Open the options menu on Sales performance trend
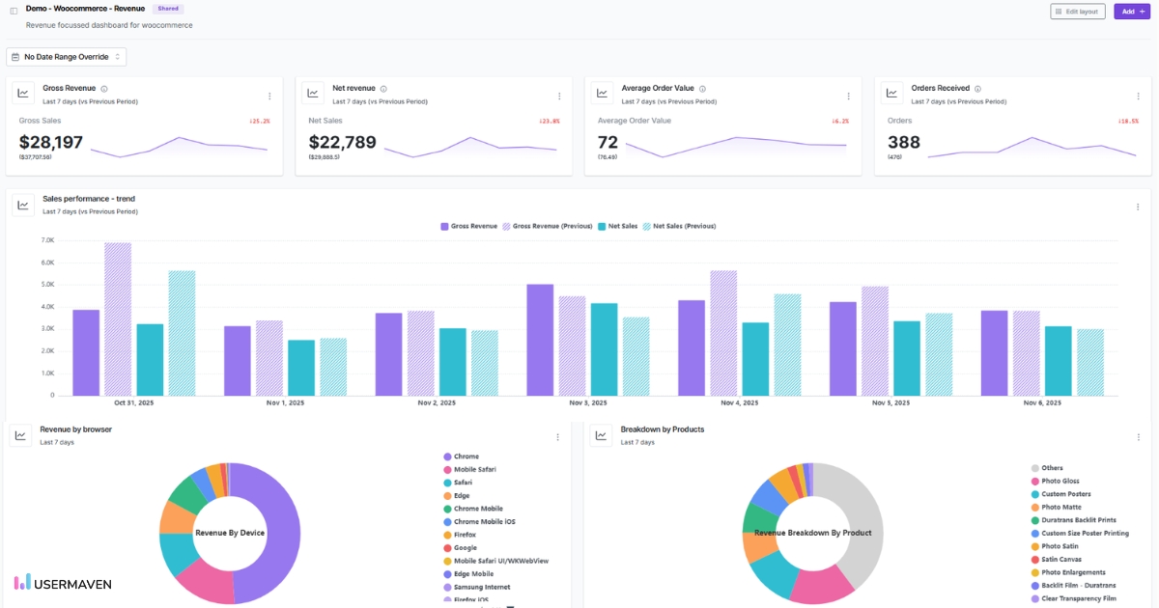This screenshot has height=608, width=1159. point(1138,205)
